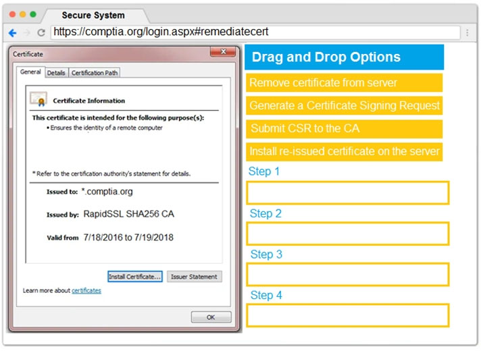Click the browser back arrow

[13, 33]
